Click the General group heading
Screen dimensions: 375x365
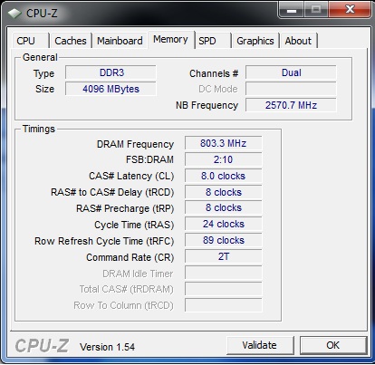(x=40, y=57)
